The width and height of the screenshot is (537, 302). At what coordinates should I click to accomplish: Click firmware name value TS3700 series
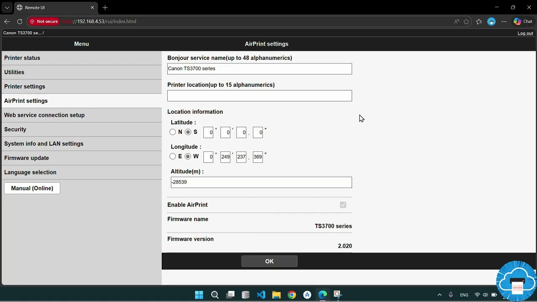[x=334, y=226]
